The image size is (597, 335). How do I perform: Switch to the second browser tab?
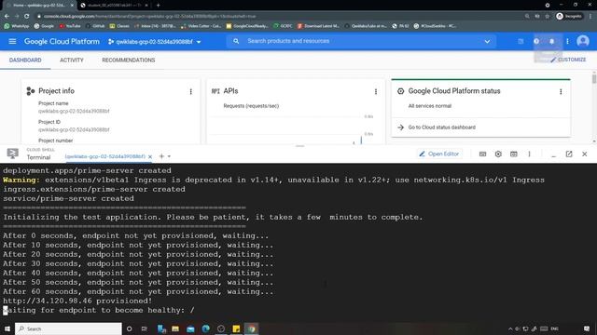(114, 6)
